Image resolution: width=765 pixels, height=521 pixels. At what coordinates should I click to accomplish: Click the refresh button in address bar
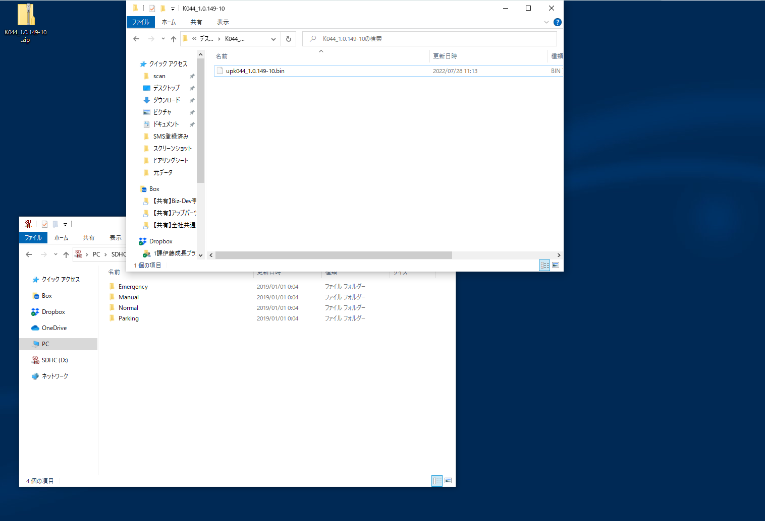coord(289,39)
